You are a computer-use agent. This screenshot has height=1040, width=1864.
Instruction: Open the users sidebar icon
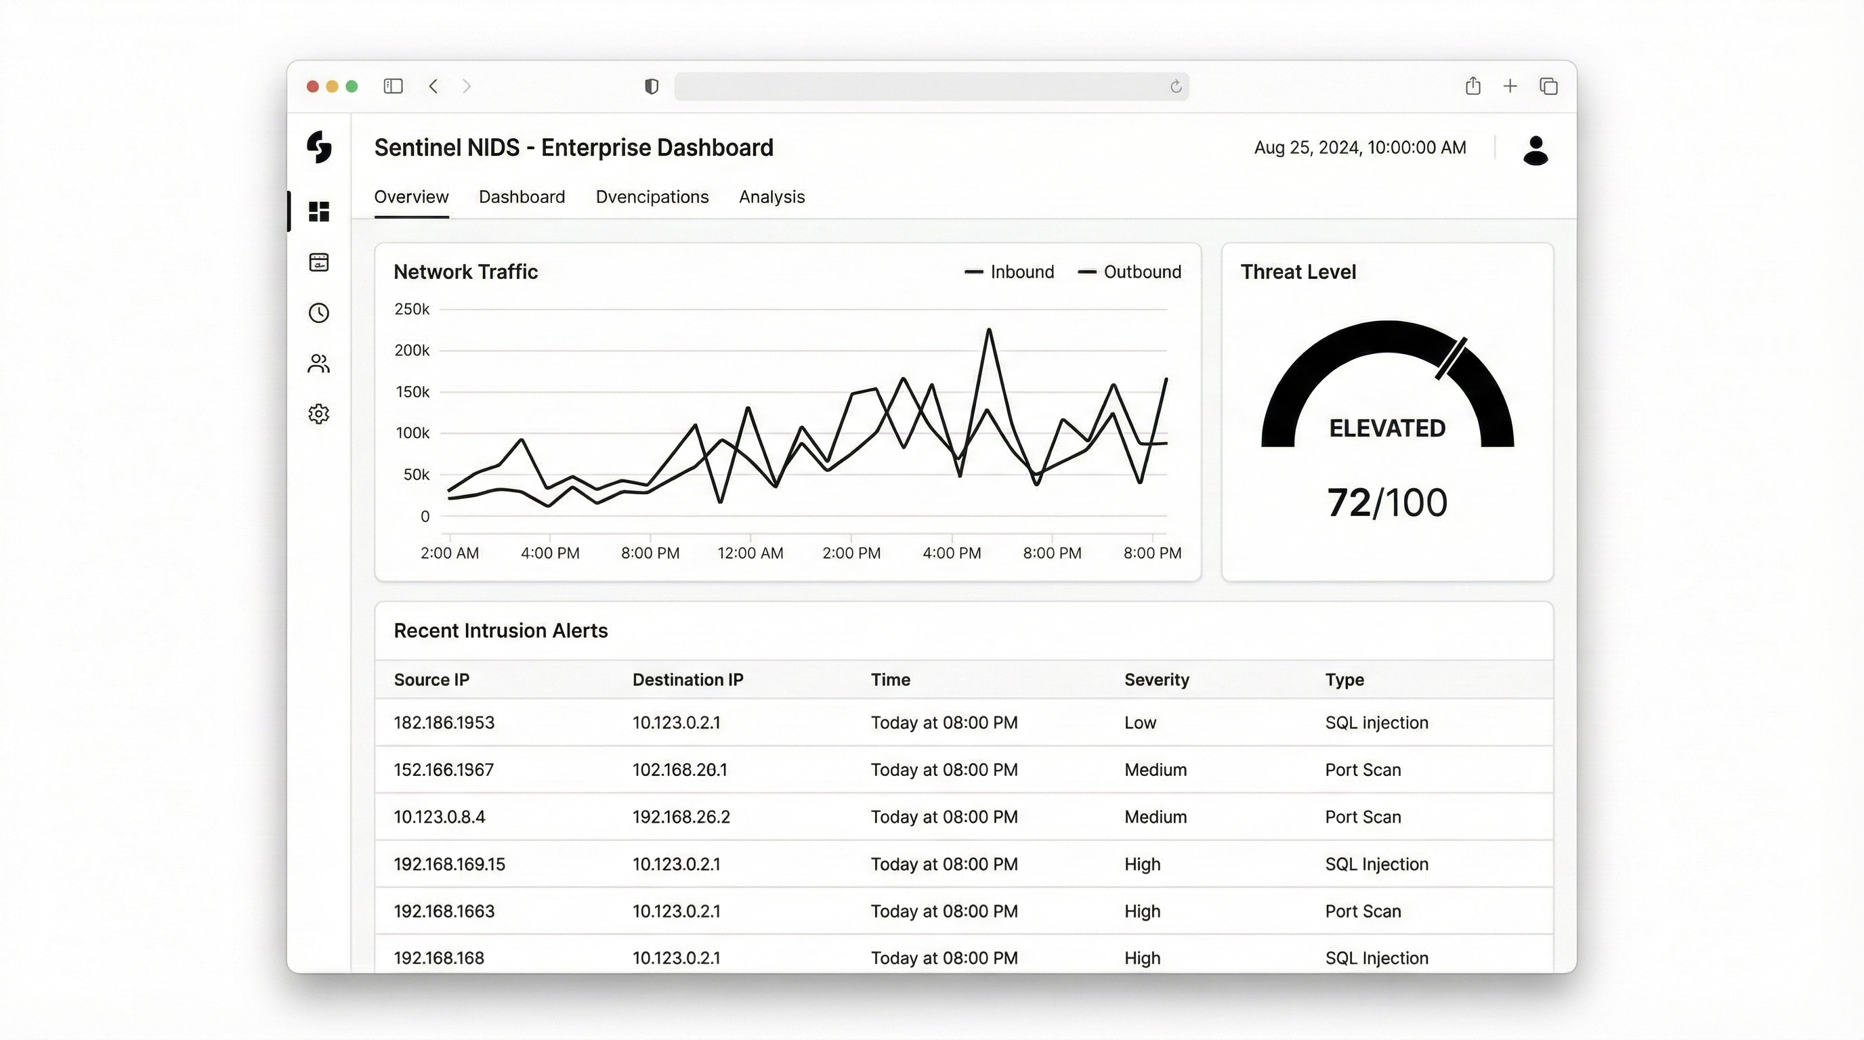click(x=319, y=363)
